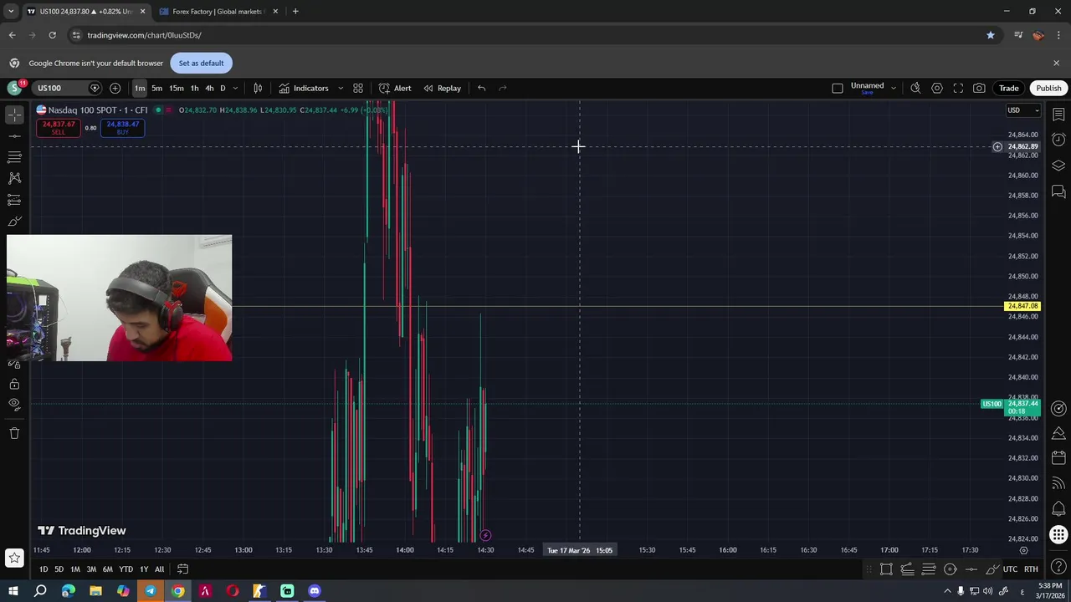Select the trend line drawing tool
1071x602 pixels.
pyautogui.click(x=14, y=135)
